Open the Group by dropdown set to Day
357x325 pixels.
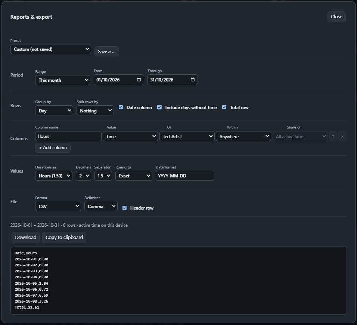coord(54,111)
